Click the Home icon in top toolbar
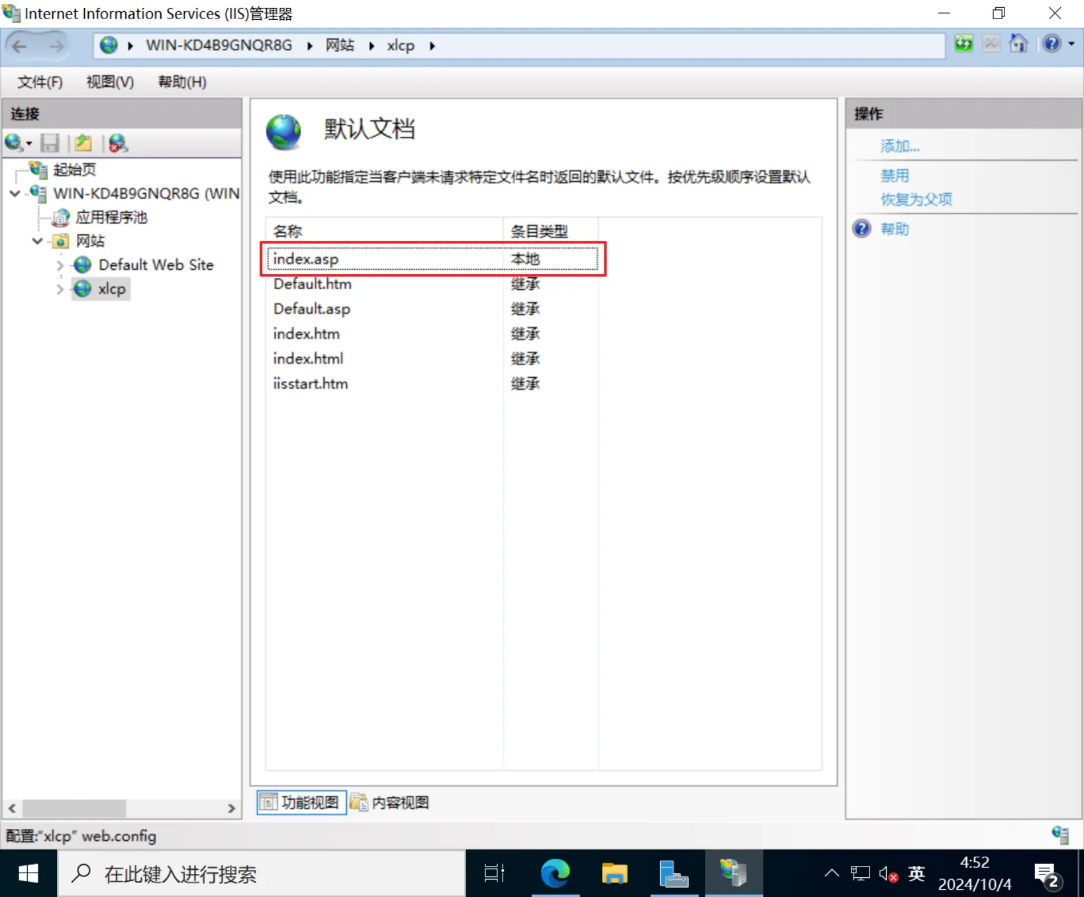 click(x=1018, y=44)
